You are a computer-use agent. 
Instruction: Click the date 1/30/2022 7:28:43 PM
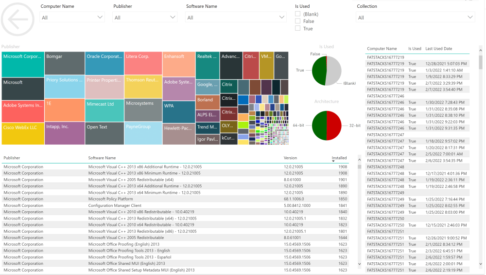click(445, 102)
